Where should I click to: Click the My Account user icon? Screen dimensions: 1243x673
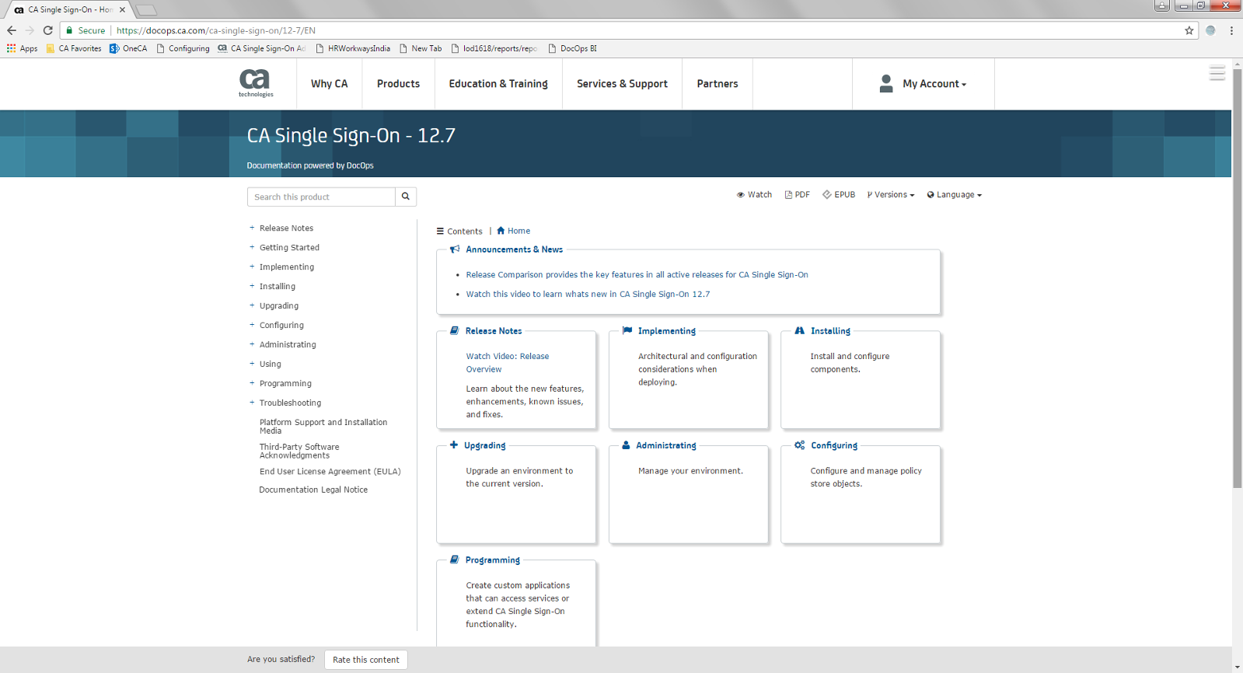(886, 83)
